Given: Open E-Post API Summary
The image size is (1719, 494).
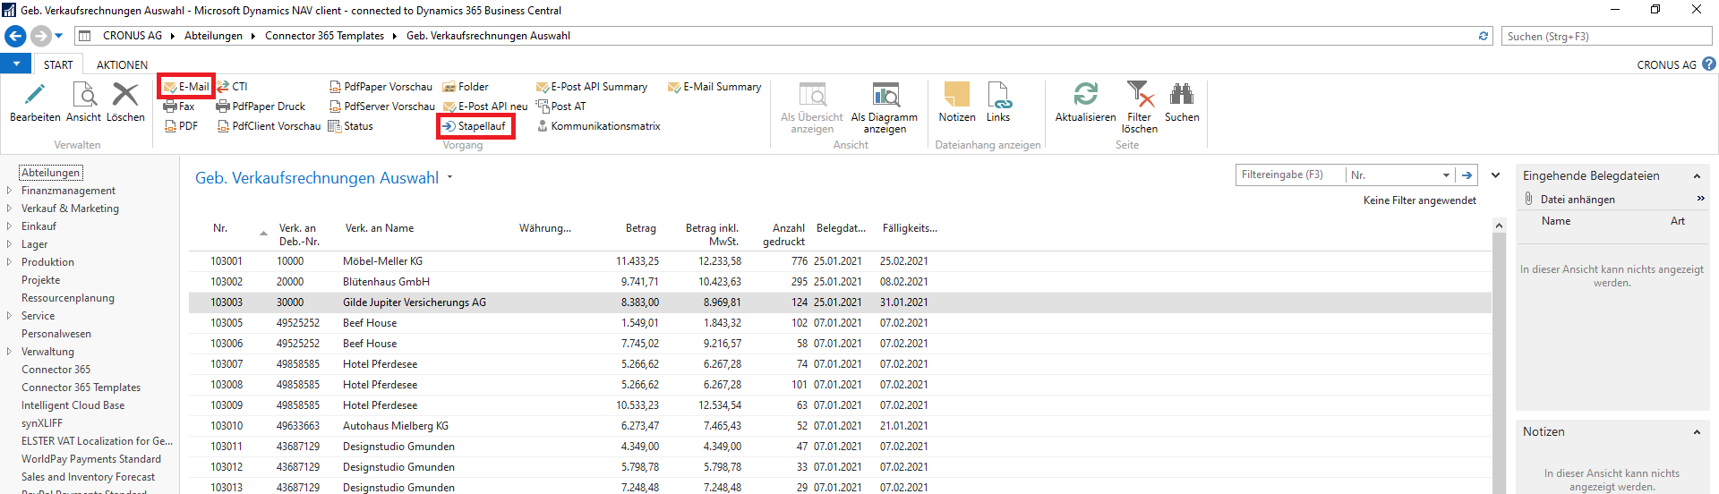Looking at the screenshot, I should 592,87.
